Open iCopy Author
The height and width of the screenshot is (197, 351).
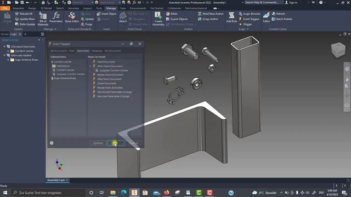point(208,19)
